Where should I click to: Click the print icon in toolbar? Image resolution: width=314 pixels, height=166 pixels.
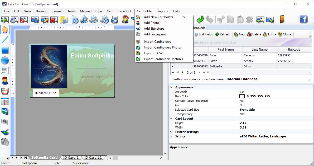(94, 19)
